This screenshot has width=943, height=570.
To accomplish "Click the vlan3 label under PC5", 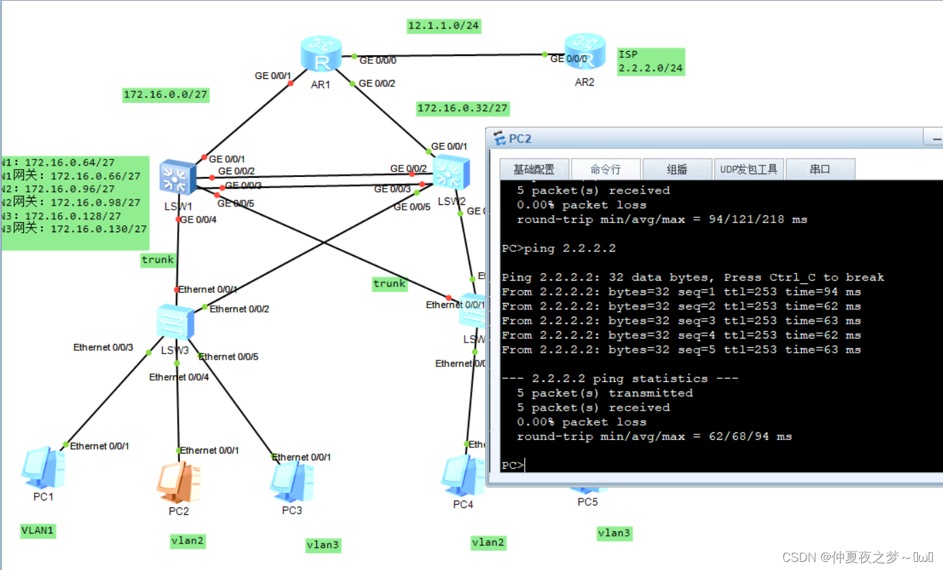I will pos(614,533).
